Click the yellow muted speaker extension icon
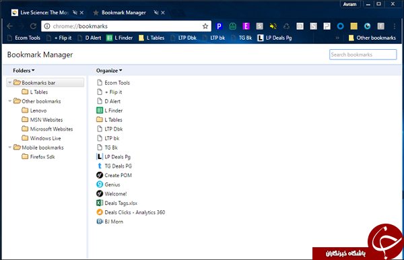 pyautogui.click(x=273, y=26)
